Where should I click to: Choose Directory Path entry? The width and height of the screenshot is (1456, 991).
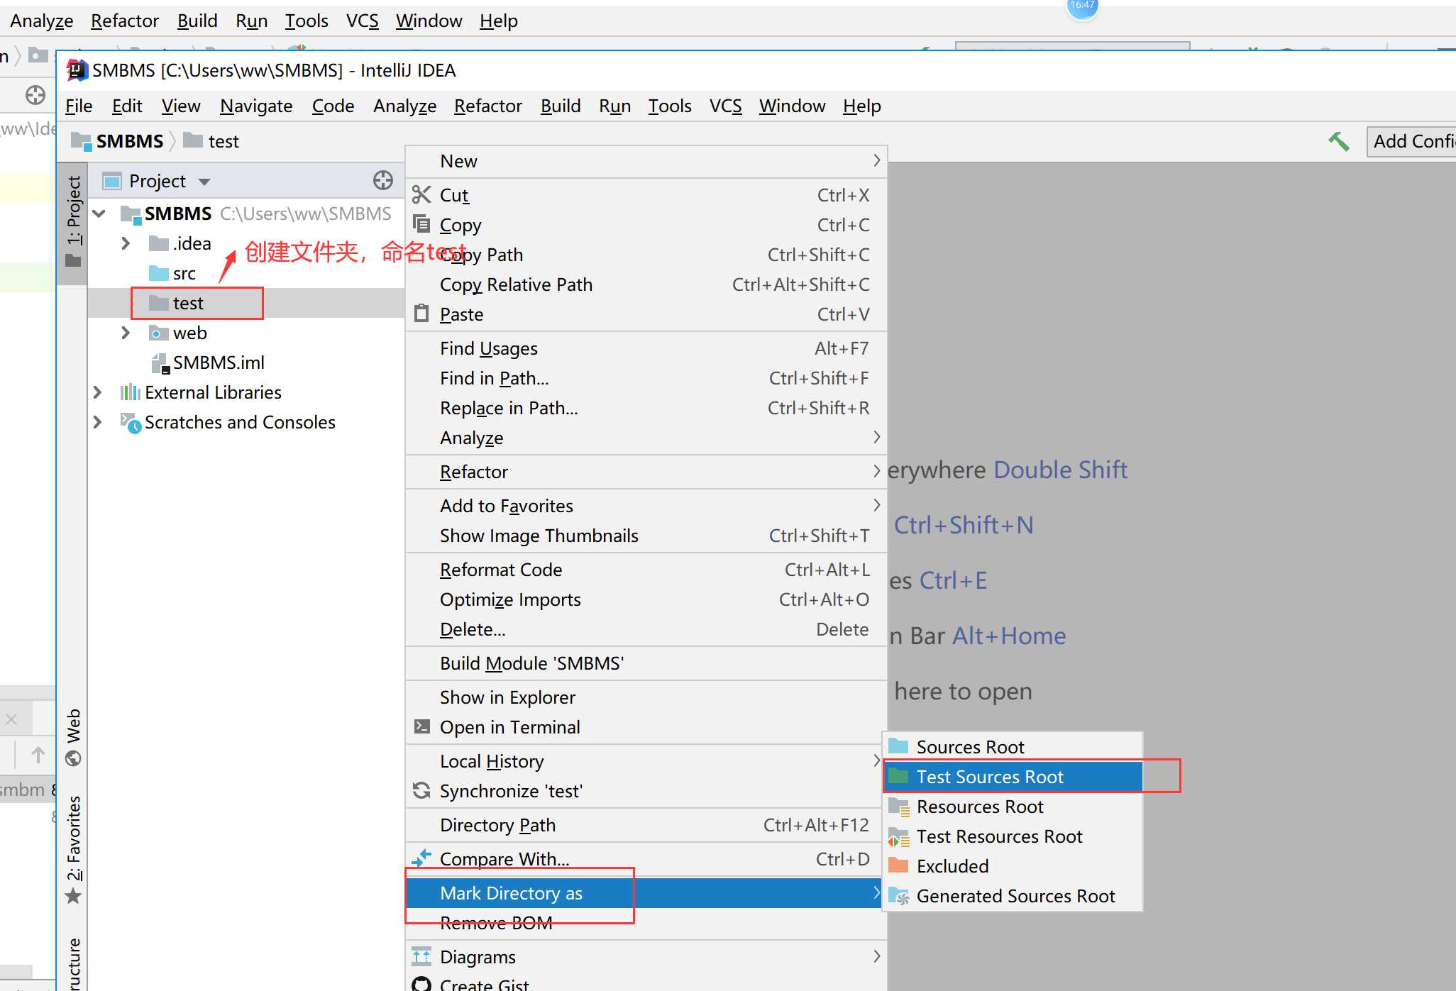[x=646, y=825]
